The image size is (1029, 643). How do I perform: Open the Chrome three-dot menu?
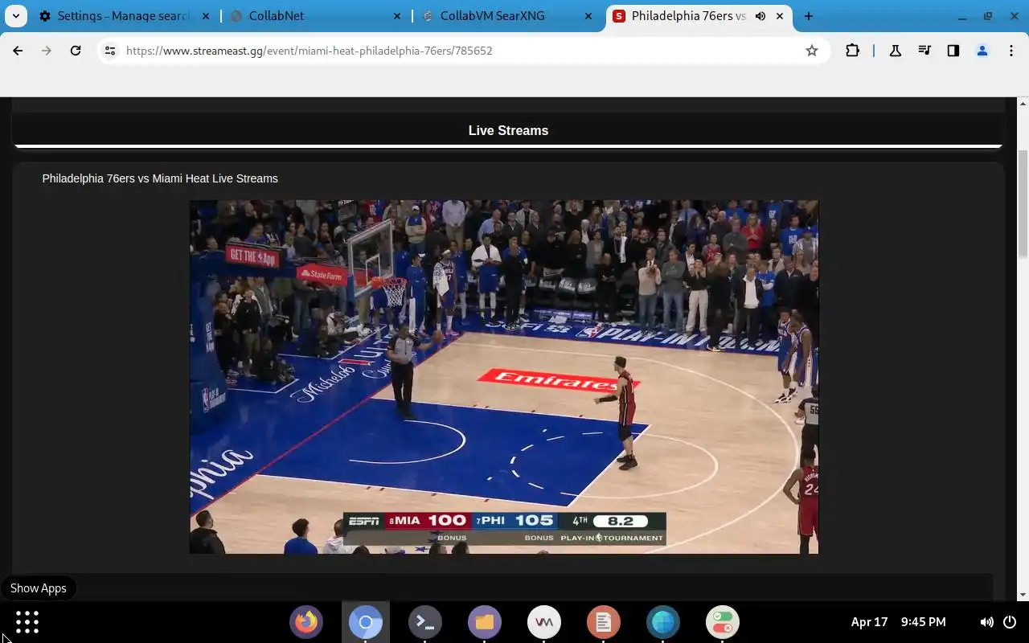pos(1011,51)
